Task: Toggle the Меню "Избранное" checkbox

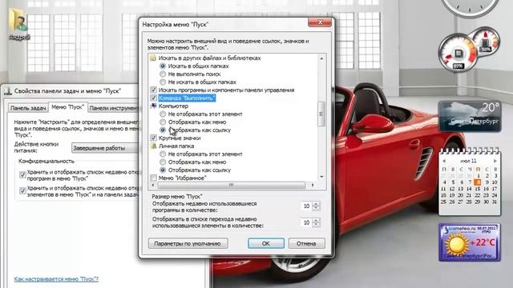Action: (x=153, y=178)
